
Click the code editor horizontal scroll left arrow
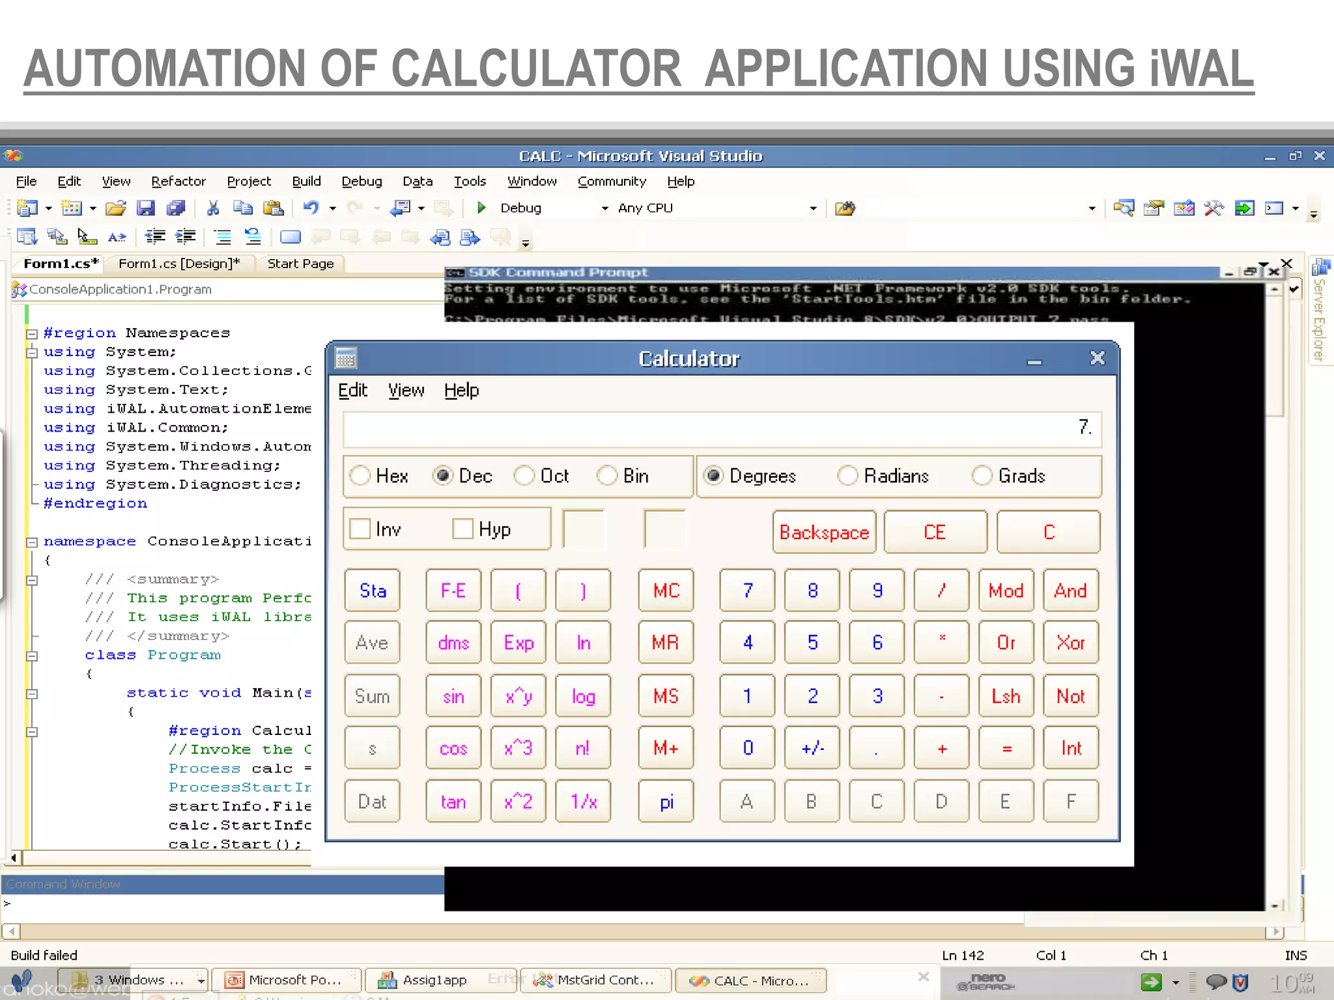14,858
